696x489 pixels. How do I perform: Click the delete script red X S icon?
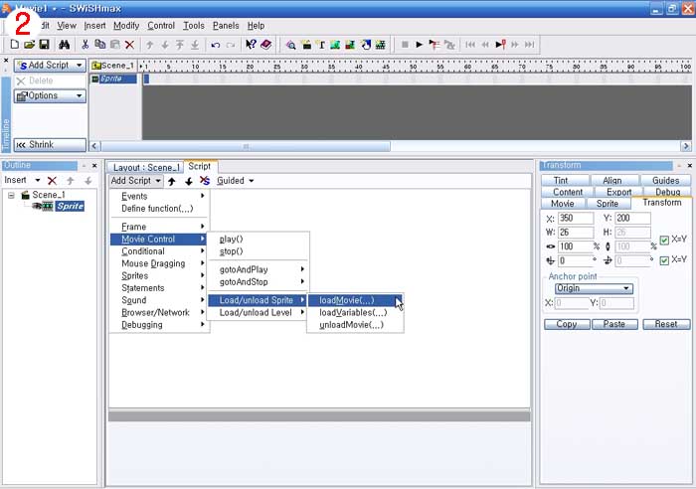click(x=205, y=180)
